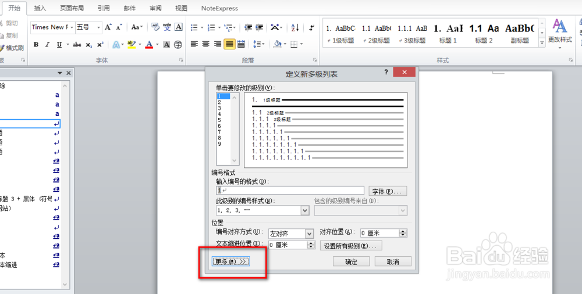Toggle bold formatting
Image resolution: width=582 pixels, height=294 pixels.
click(x=36, y=45)
